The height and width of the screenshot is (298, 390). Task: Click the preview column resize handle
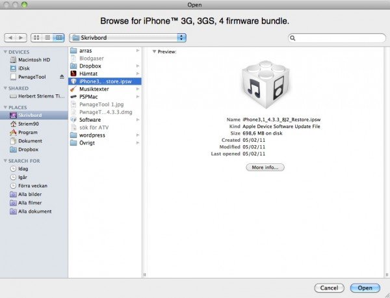(x=387, y=275)
